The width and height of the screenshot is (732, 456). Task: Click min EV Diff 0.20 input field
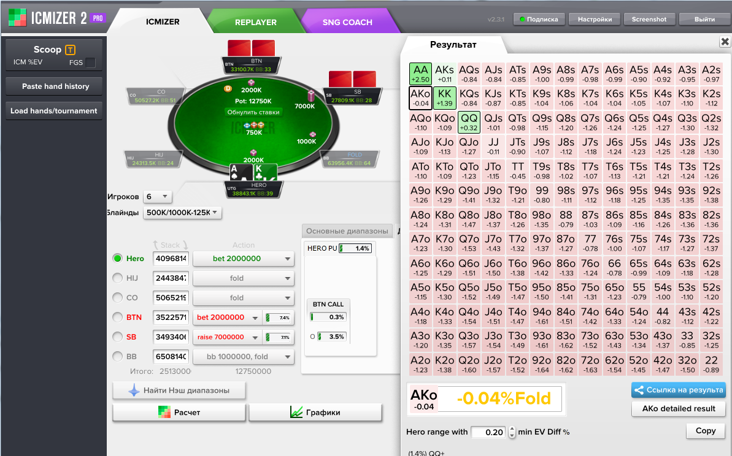489,432
